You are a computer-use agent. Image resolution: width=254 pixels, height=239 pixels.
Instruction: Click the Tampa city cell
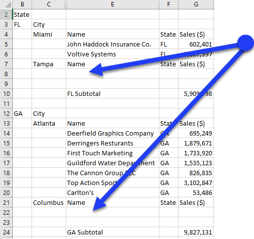[49, 64]
